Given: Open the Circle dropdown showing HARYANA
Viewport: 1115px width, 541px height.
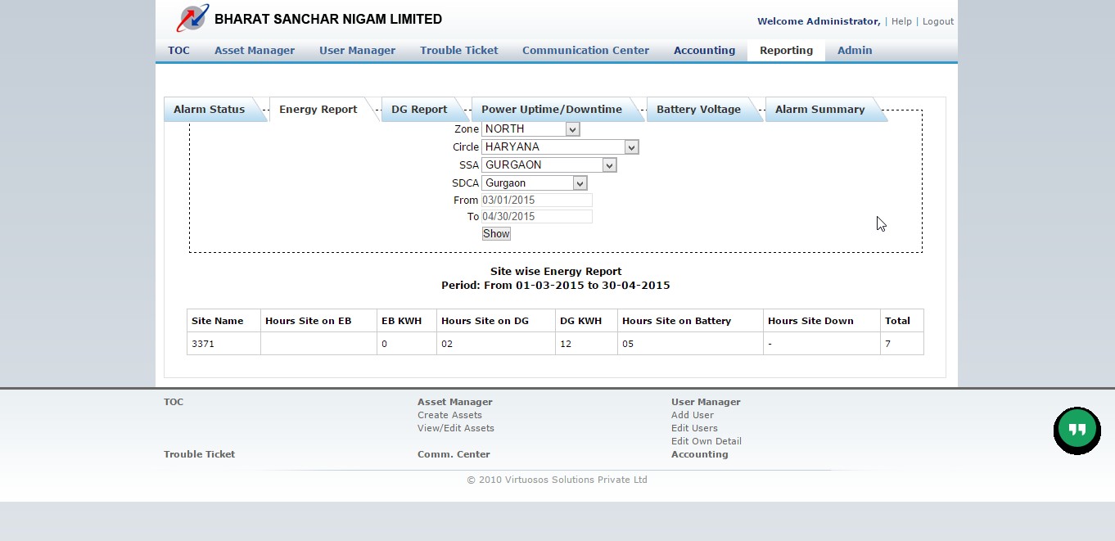Looking at the screenshot, I should [630, 147].
